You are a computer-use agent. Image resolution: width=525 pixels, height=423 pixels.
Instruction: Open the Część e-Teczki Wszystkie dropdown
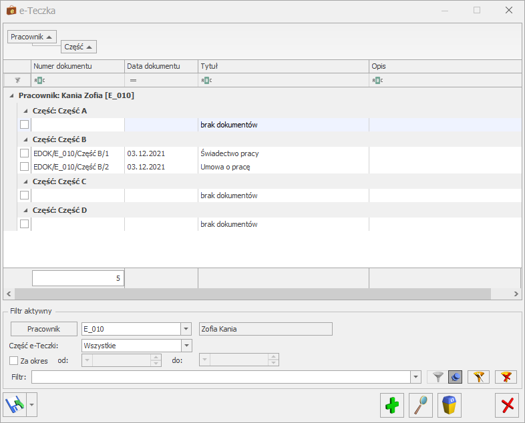click(186, 346)
